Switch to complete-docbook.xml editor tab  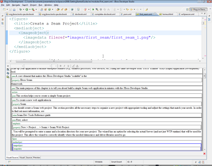click(x=105, y=14)
